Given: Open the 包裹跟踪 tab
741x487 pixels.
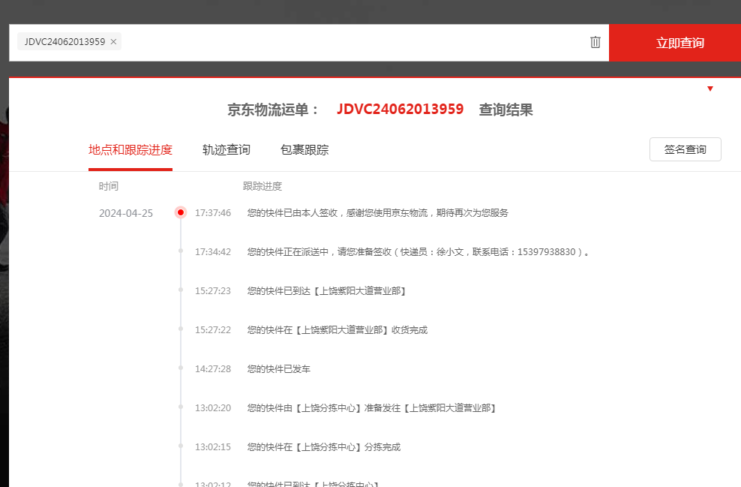Looking at the screenshot, I should pos(304,150).
